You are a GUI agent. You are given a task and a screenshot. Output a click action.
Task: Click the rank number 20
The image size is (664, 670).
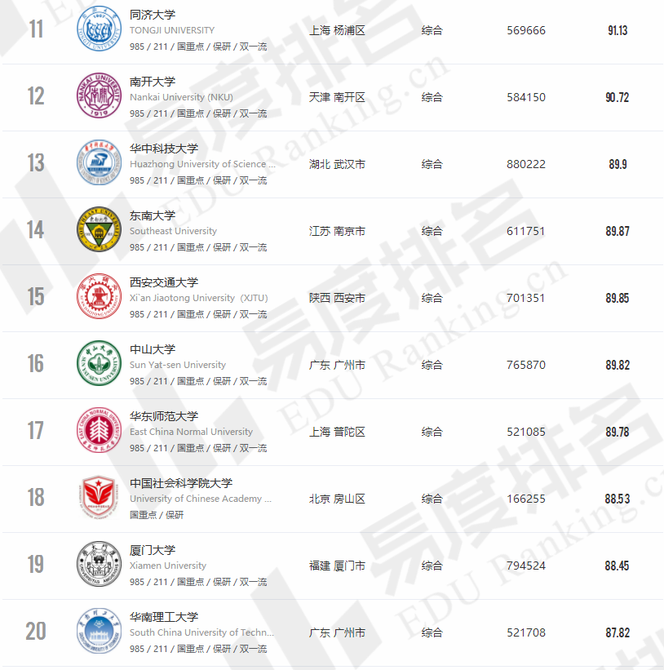36,632
